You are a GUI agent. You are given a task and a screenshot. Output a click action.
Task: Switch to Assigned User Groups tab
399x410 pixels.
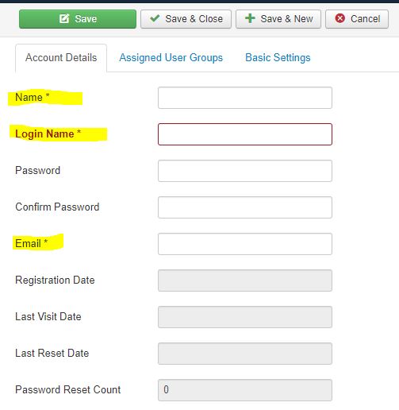tap(171, 57)
